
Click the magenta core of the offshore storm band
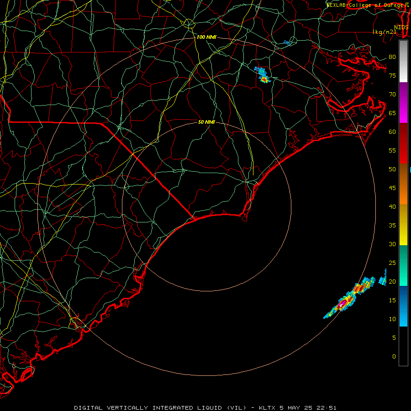(x=343, y=303)
